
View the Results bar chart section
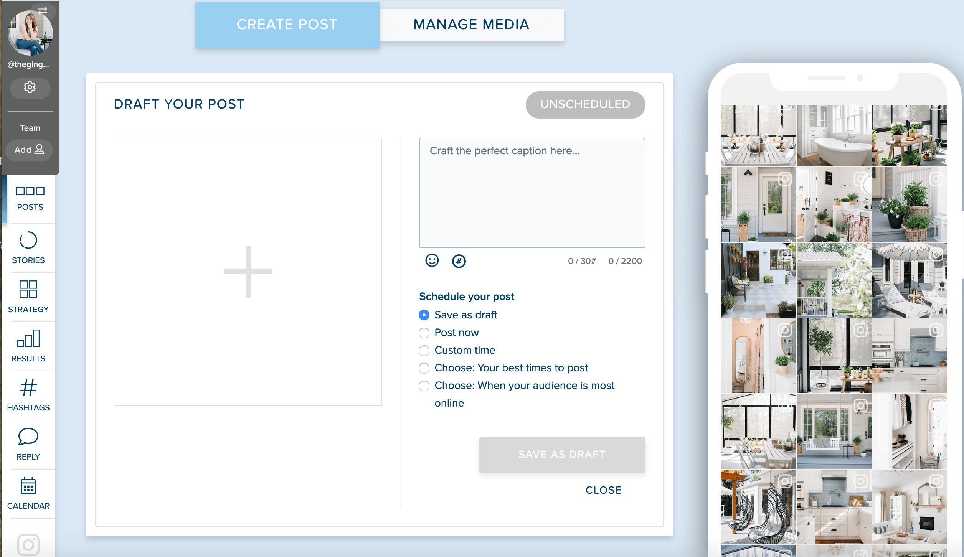pos(28,346)
